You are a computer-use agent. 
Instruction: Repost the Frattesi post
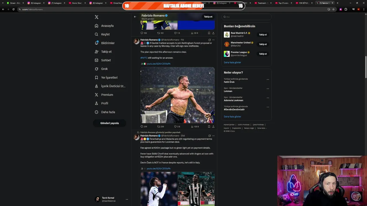(x=161, y=126)
